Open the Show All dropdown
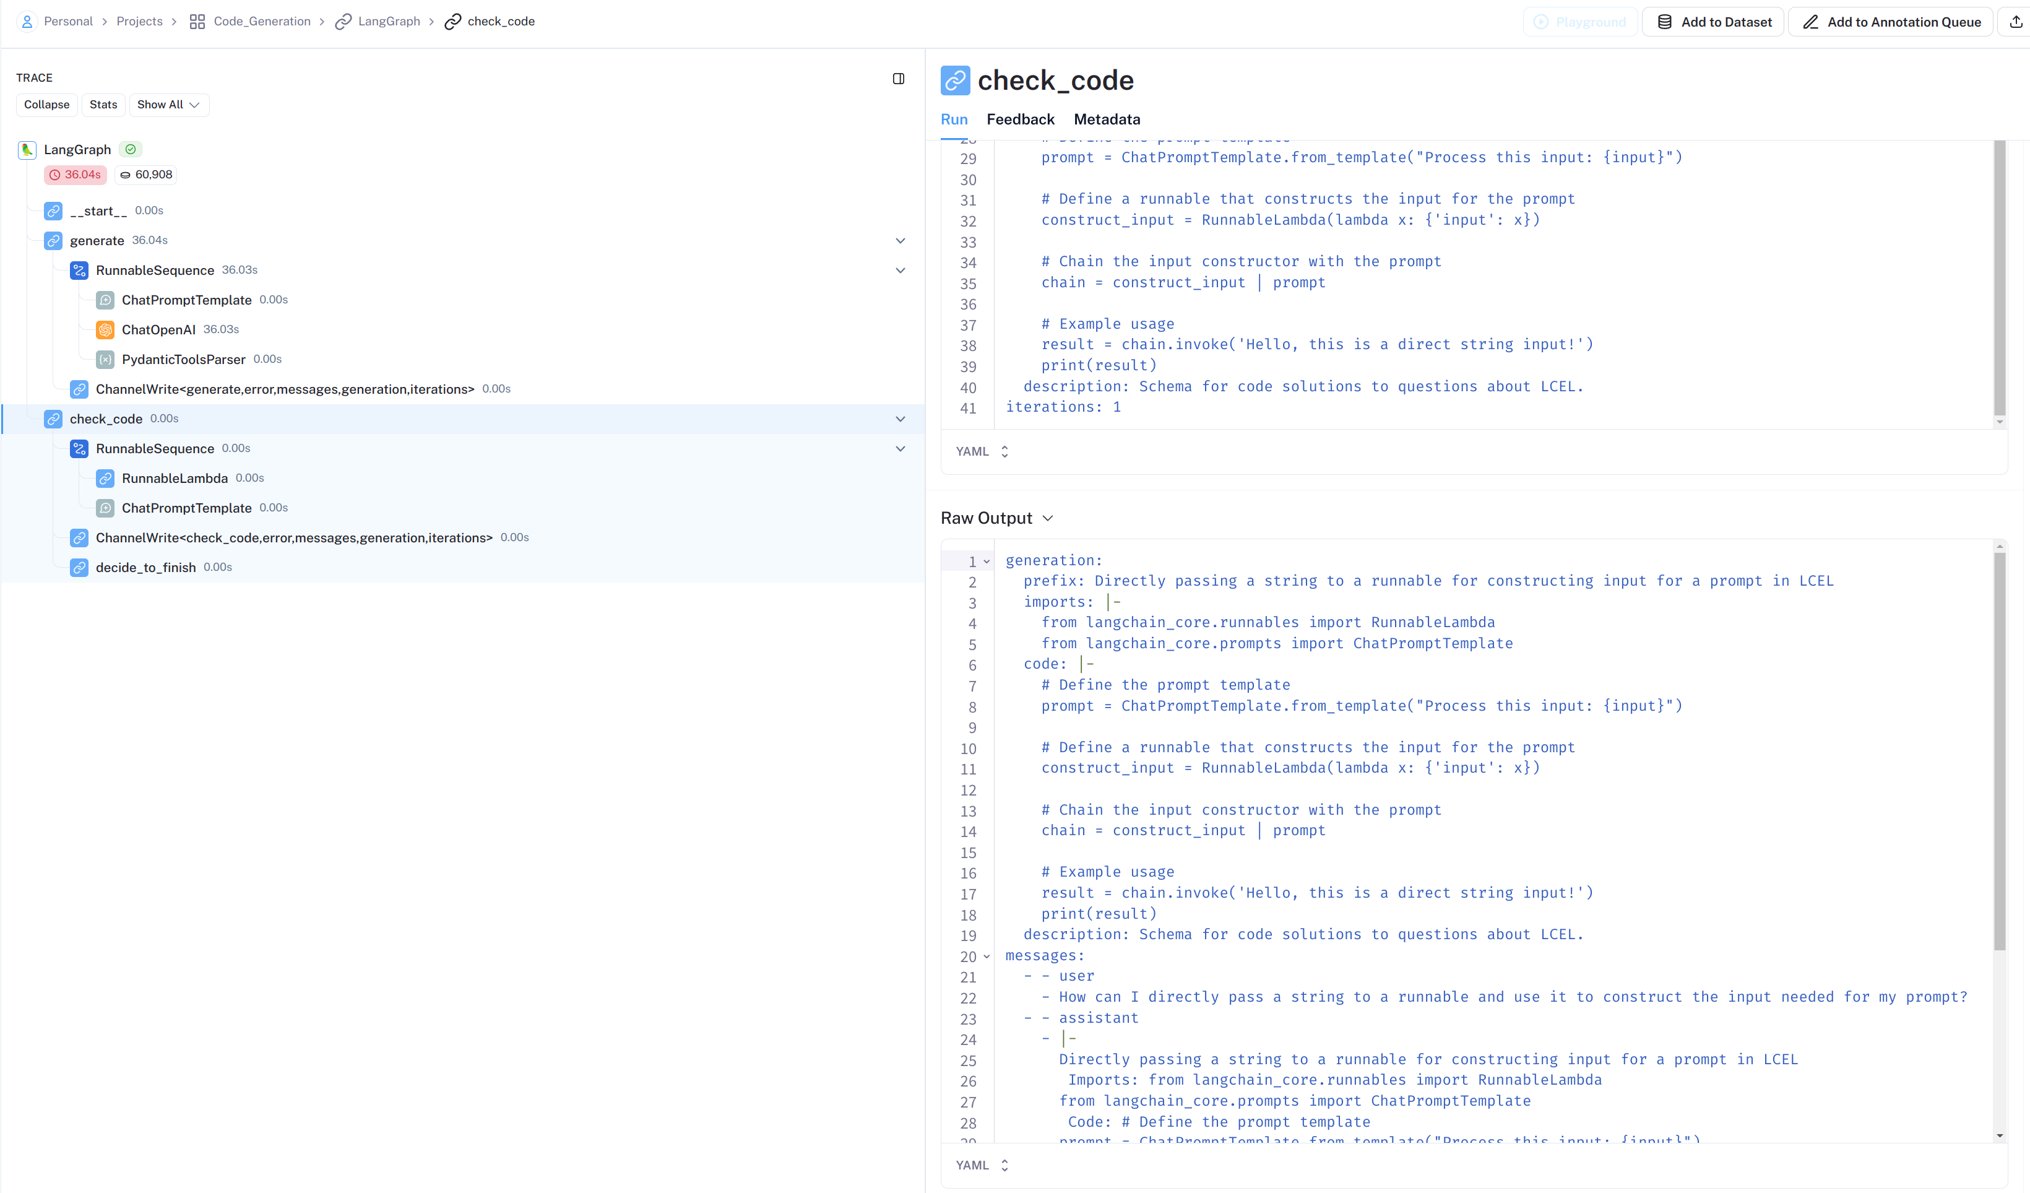The width and height of the screenshot is (2030, 1193). (x=168, y=105)
